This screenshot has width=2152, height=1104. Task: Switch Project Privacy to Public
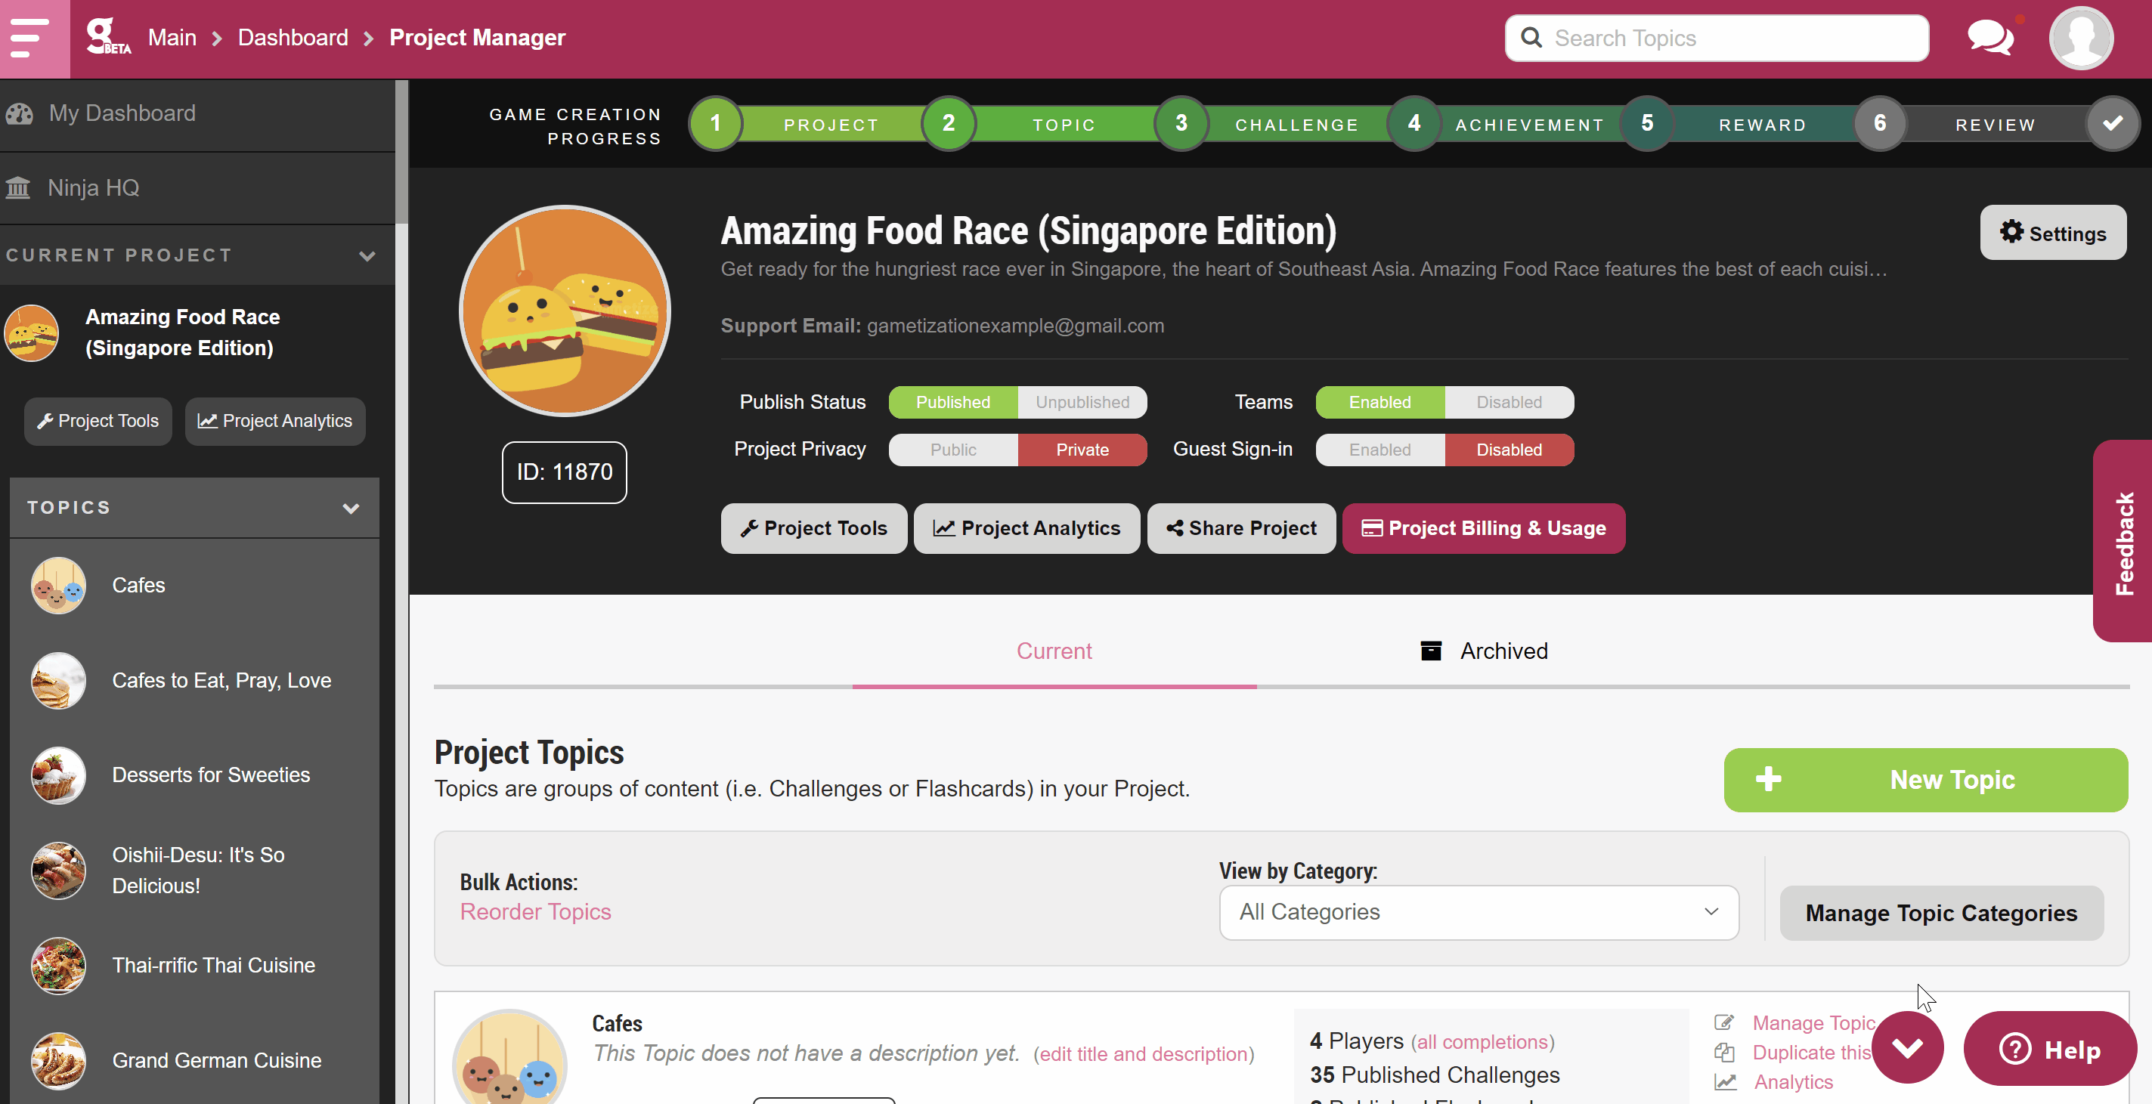[953, 450]
